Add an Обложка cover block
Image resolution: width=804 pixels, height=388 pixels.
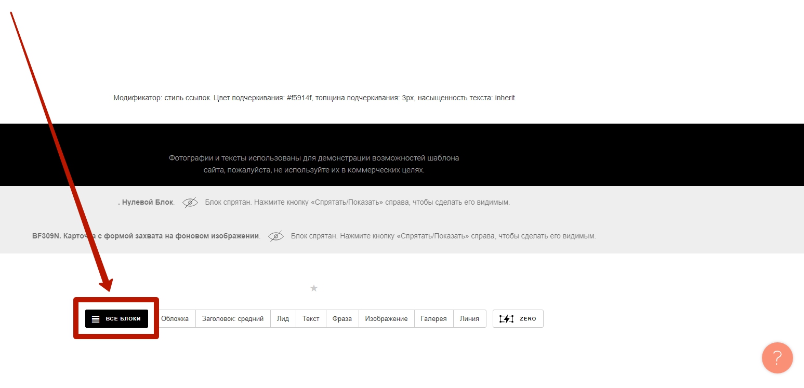pyautogui.click(x=175, y=319)
